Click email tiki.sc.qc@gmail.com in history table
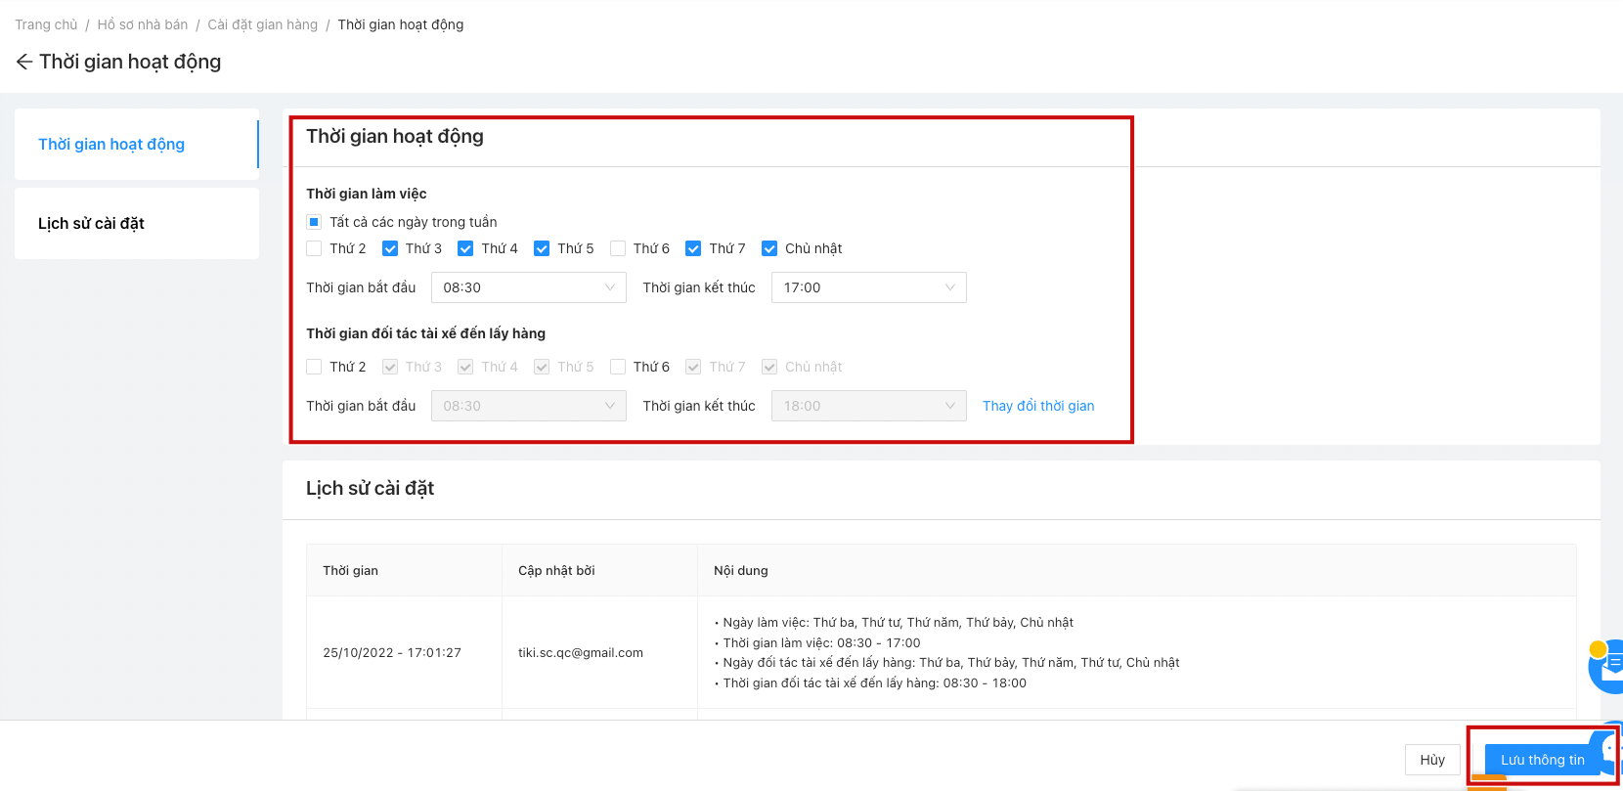The image size is (1623, 791). 581,652
